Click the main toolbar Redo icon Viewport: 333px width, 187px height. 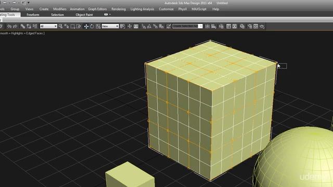point(15,26)
